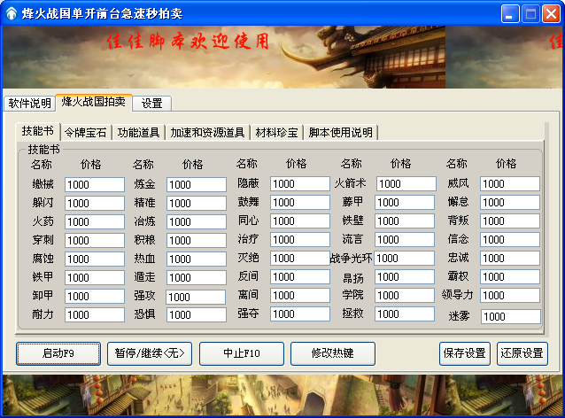Image resolution: width=565 pixels, height=418 pixels.
Task: Click the 离间 price field
Action: (x=300, y=296)
